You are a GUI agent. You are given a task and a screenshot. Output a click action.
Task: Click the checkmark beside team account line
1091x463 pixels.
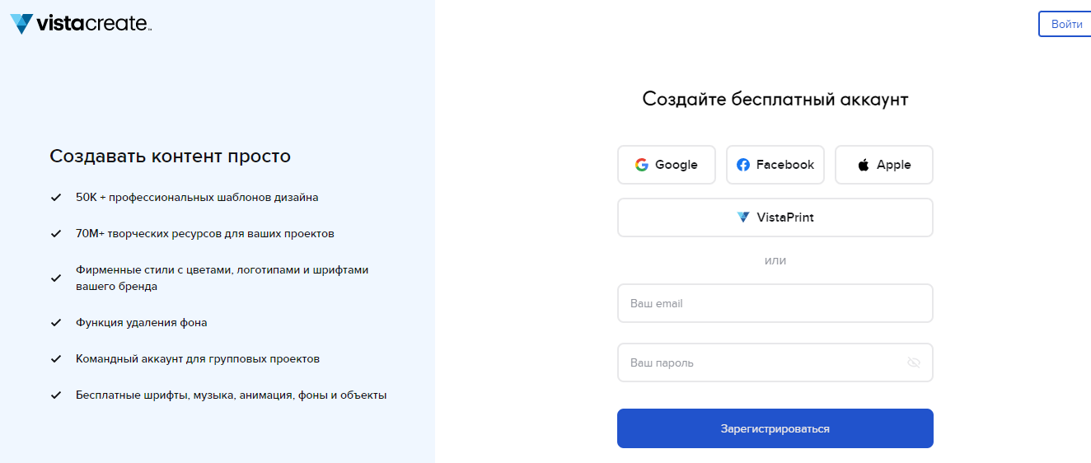point(56,359)
